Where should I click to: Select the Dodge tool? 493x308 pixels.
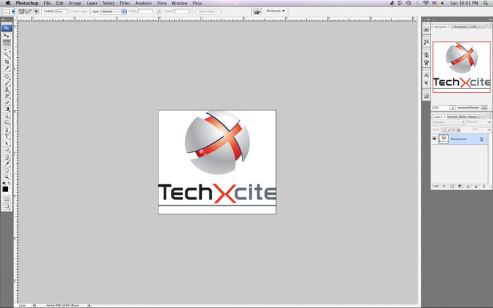point(7,122)
